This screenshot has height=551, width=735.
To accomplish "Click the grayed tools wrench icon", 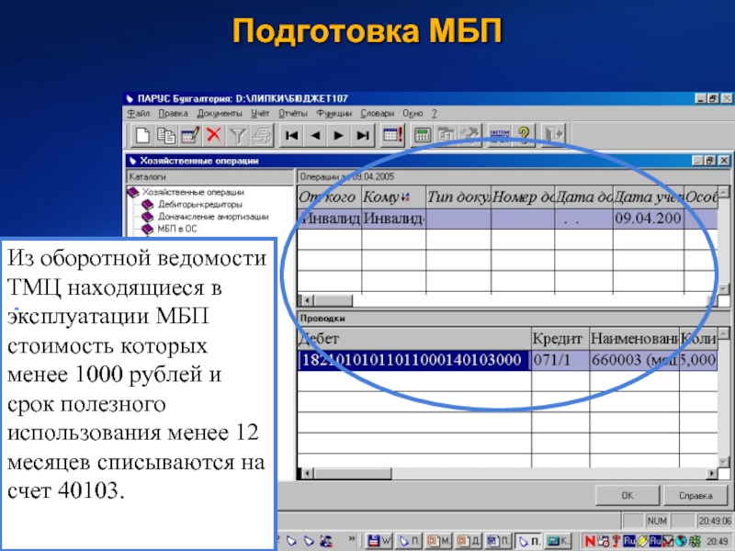I will 469,135.
